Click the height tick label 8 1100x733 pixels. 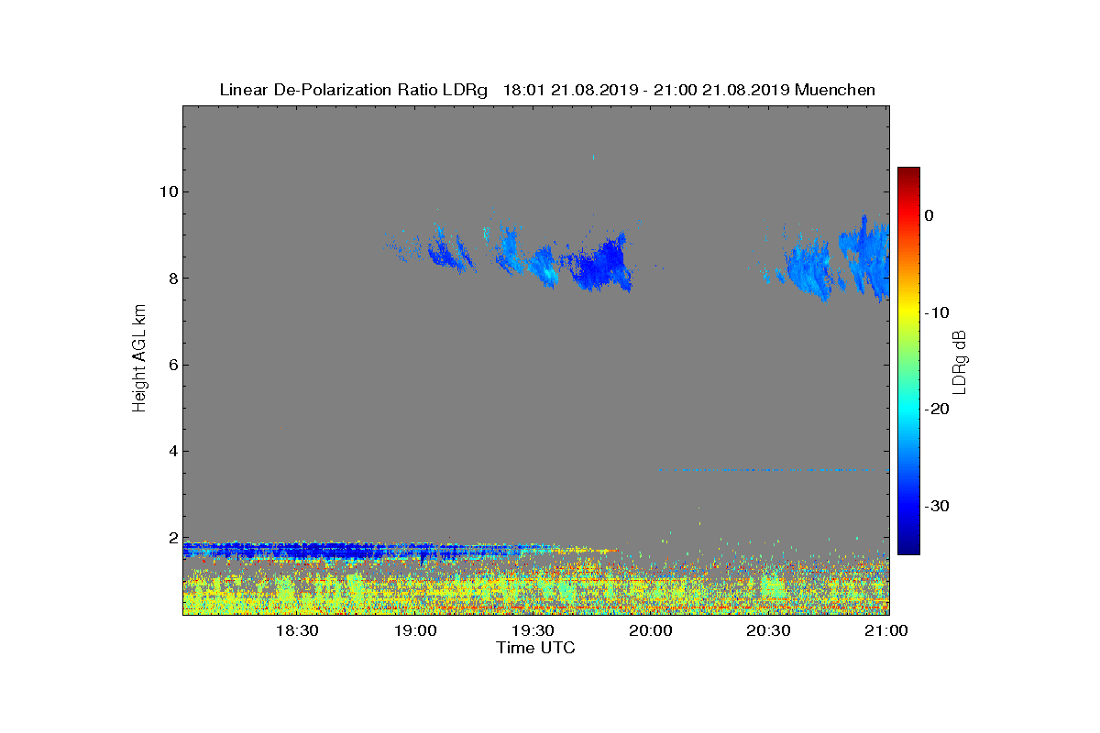171,279
